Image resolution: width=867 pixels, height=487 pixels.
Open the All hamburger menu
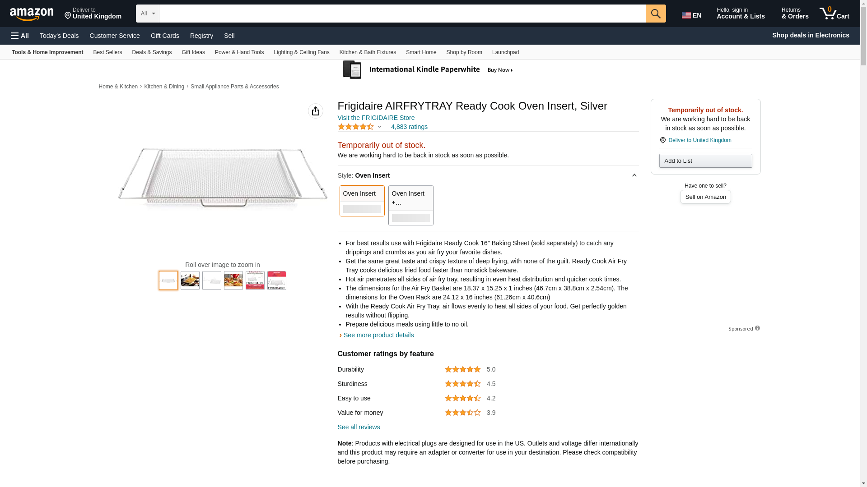[20, 36]
